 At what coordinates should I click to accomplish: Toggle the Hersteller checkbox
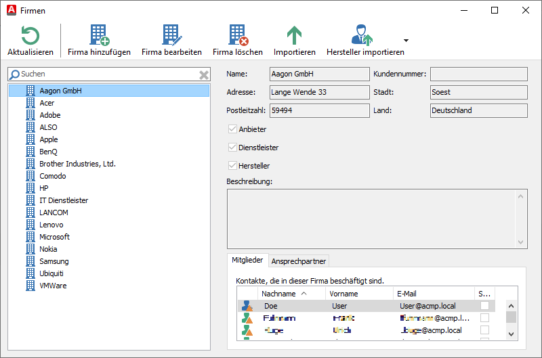233,166
